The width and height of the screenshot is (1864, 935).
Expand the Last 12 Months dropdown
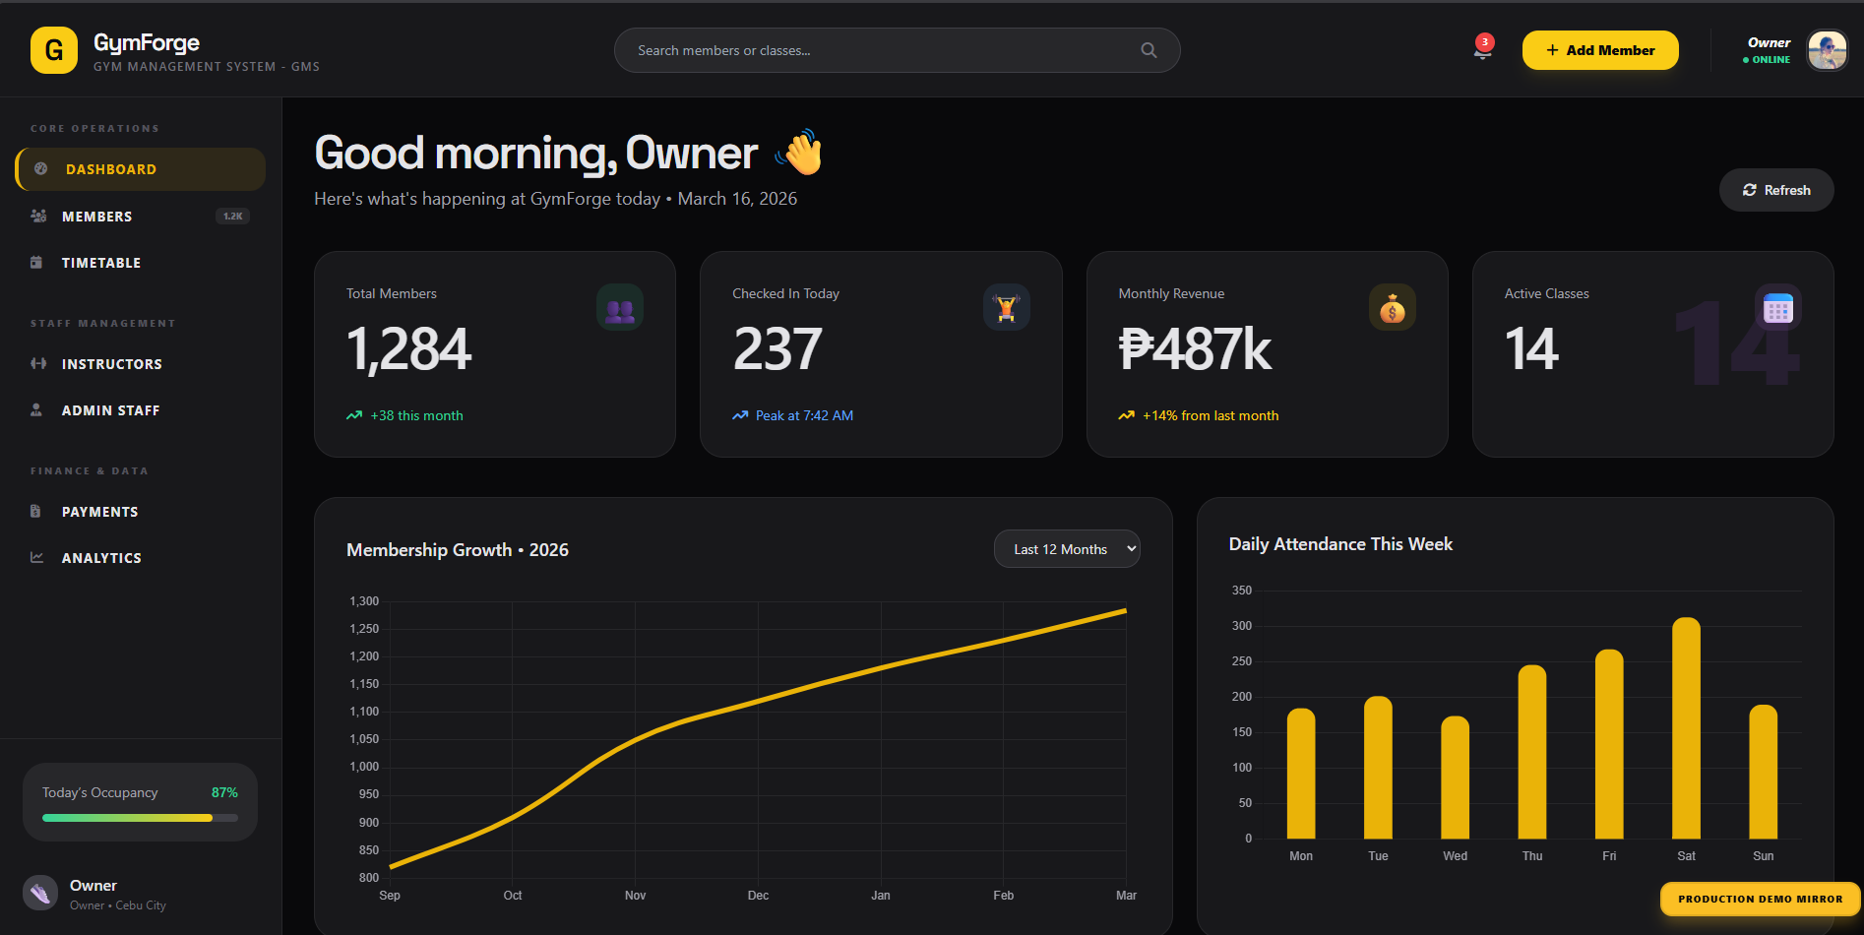(x=1067, y=549)
